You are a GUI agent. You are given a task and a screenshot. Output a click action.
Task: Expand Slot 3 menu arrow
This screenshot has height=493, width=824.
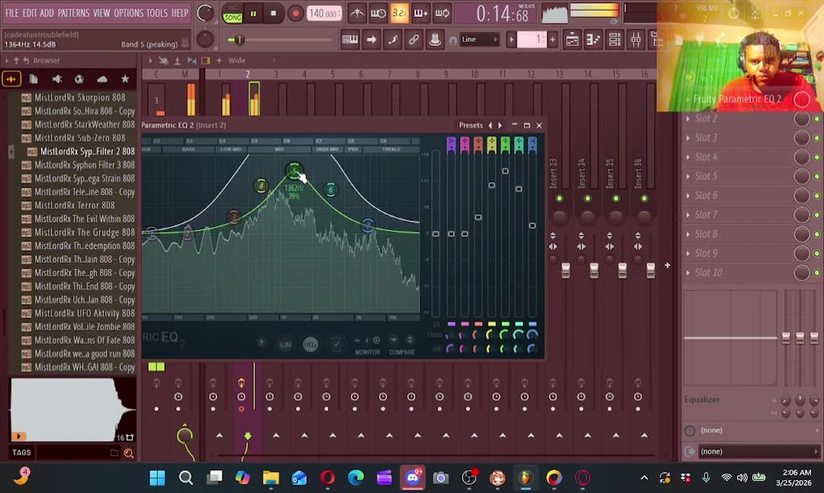pyautogui.click(x=688, y=138)
